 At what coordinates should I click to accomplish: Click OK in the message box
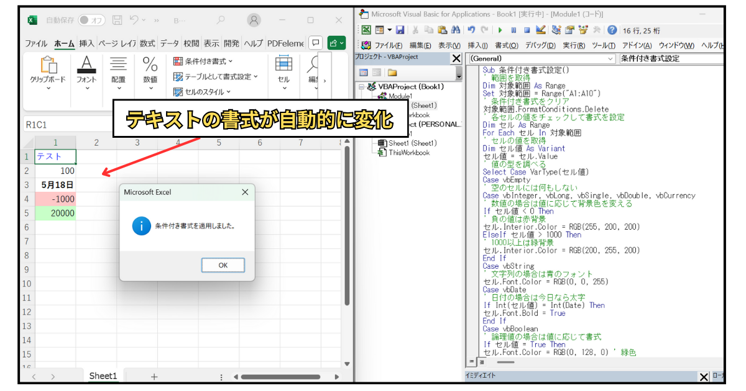pos(223,265)
